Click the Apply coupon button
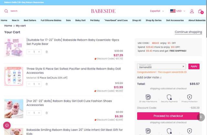This screenshot has width=207, height=135. pyautogui.click(x=194, y=67)
